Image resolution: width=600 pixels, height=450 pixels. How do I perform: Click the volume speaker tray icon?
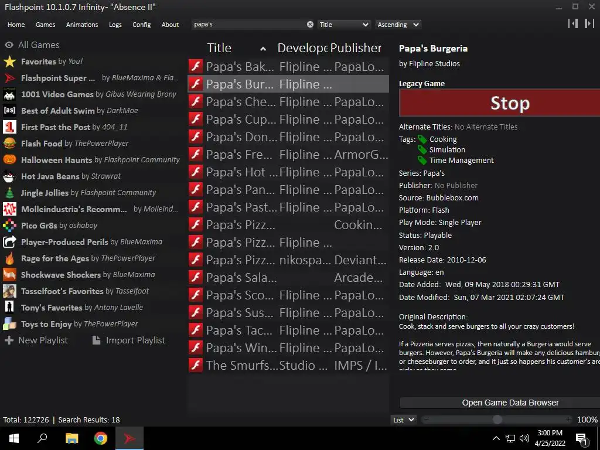pyautogui.click(x=524, y=438)
